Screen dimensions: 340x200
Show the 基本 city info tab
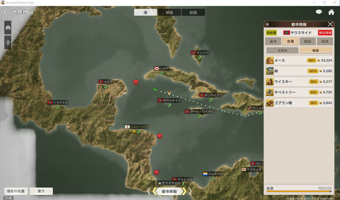[x=273, y=41]
